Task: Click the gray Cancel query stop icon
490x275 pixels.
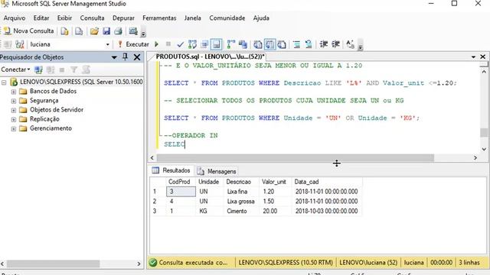Action: pos(168,44)
